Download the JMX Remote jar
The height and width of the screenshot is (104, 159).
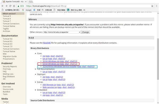click(x=49, y=85)
